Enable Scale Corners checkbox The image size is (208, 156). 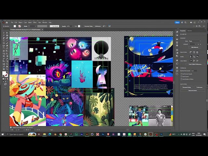[181, 77]
